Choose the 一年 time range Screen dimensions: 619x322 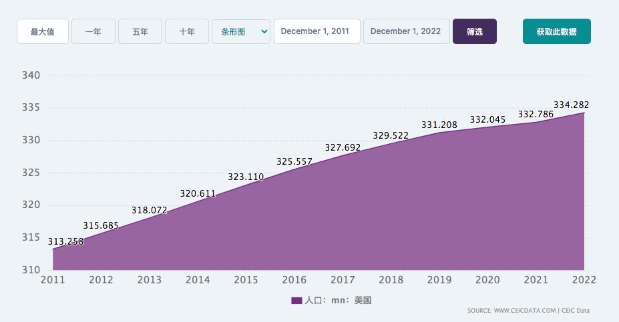93,31
